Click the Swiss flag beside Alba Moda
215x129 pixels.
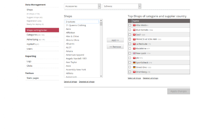[134, 25]
